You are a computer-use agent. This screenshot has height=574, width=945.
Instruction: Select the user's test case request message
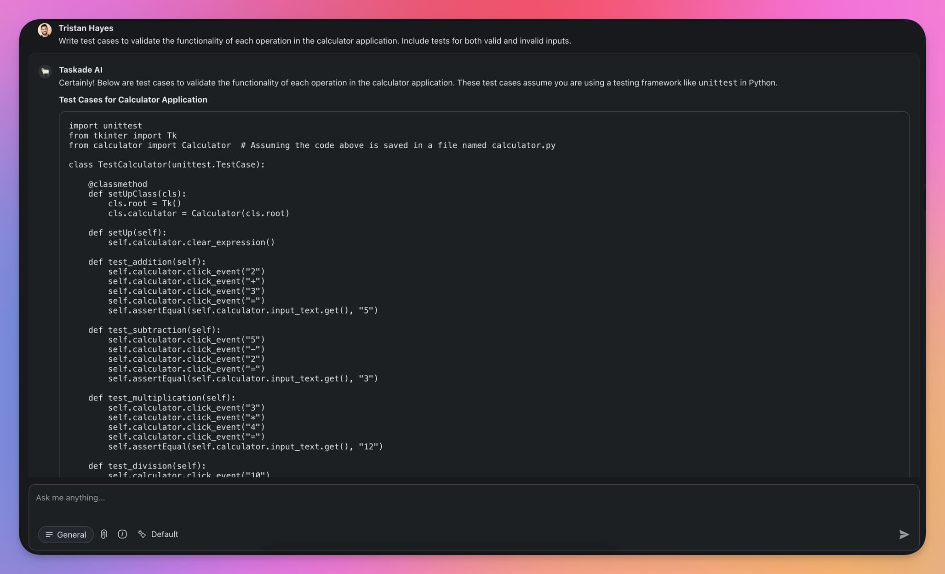(315, 41)
